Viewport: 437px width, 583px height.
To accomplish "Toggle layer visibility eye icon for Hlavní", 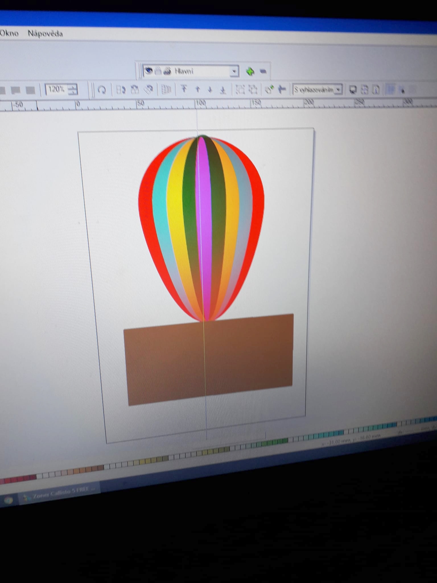I will coord(149,71).
